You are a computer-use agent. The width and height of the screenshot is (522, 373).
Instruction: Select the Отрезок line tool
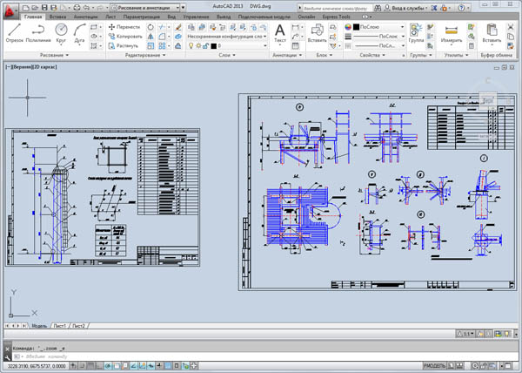(16, 32)
